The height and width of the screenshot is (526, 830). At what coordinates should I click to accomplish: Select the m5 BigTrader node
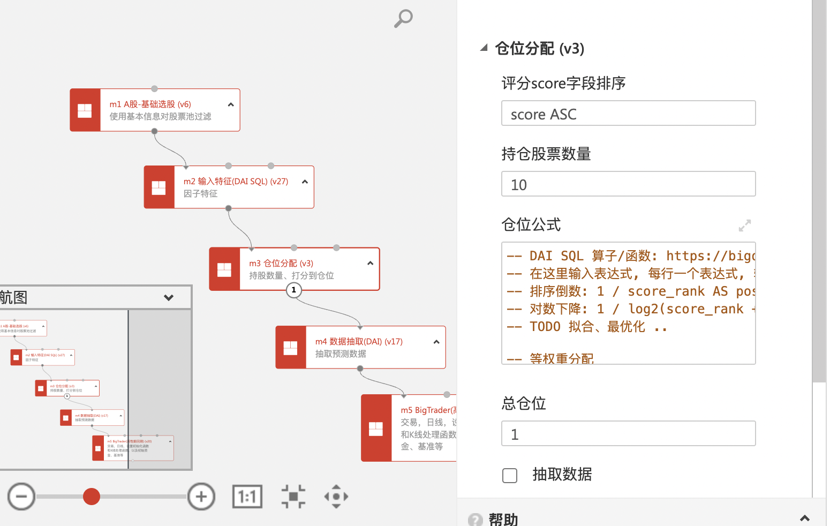coord(423,429)
